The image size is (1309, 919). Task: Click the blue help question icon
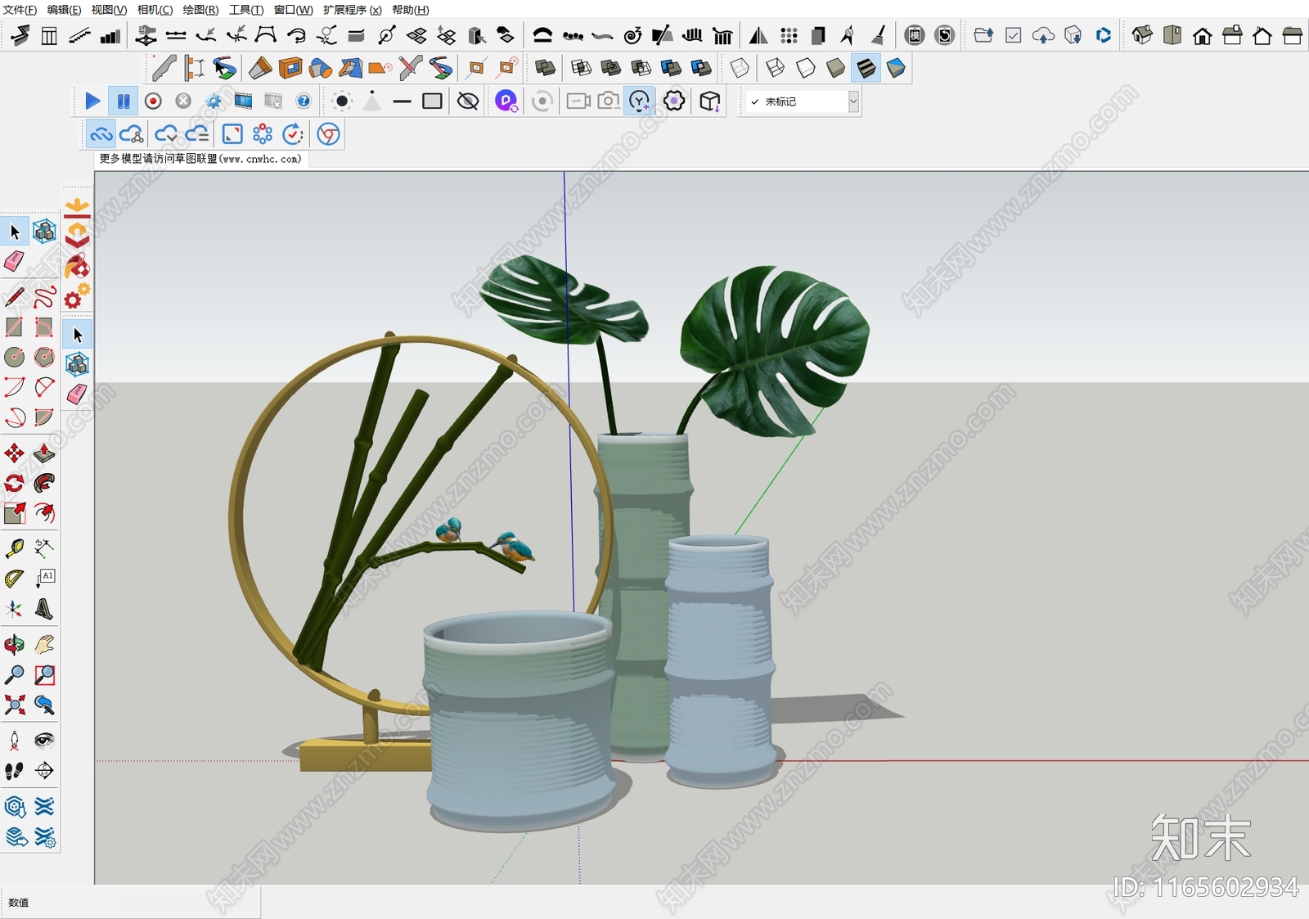point(304,101)
